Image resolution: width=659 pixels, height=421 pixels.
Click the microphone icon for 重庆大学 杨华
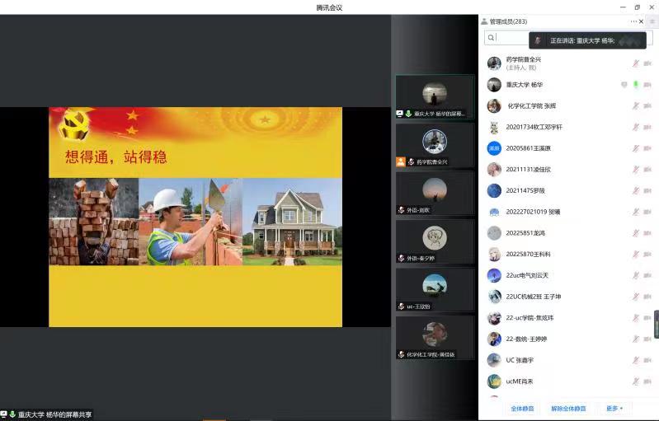pos(635,85)
